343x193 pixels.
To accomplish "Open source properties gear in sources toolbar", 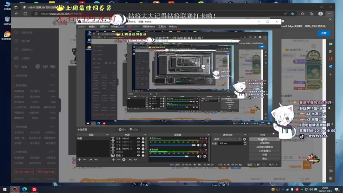I will pos(124,160).
